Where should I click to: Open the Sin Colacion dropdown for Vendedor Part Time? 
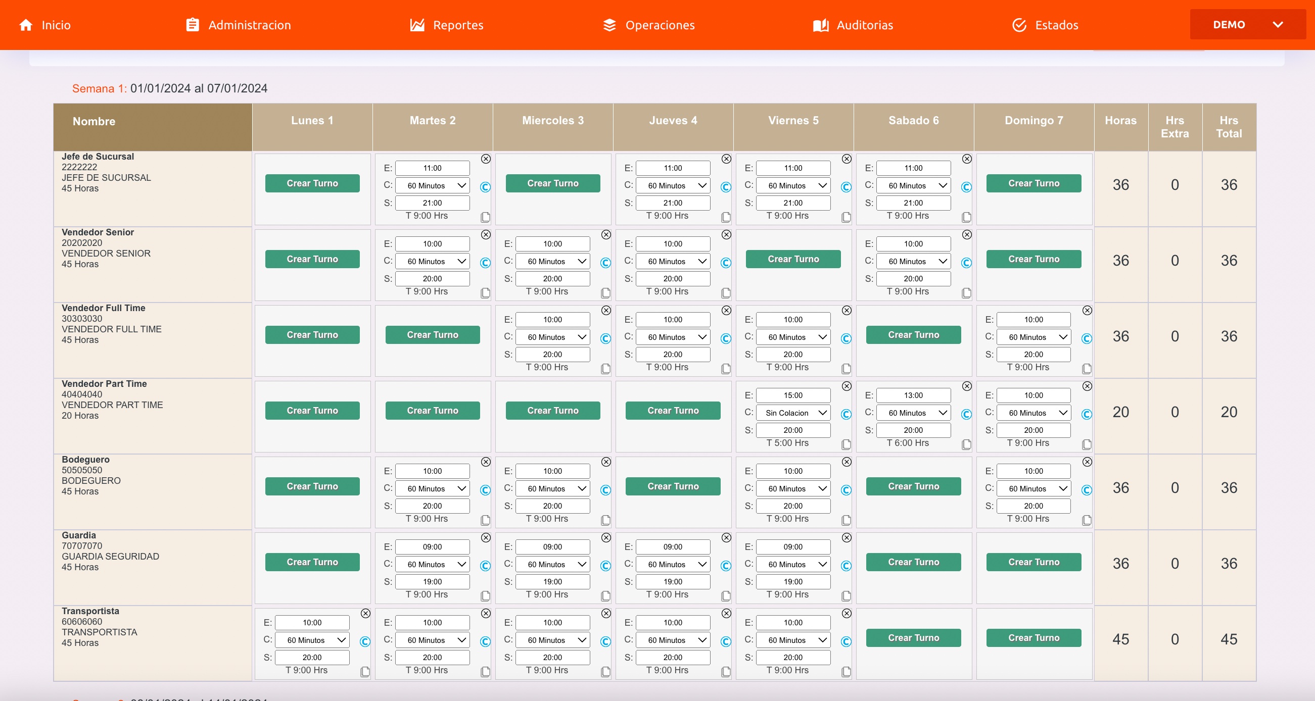pyautogui.click(x=793, y=413)
